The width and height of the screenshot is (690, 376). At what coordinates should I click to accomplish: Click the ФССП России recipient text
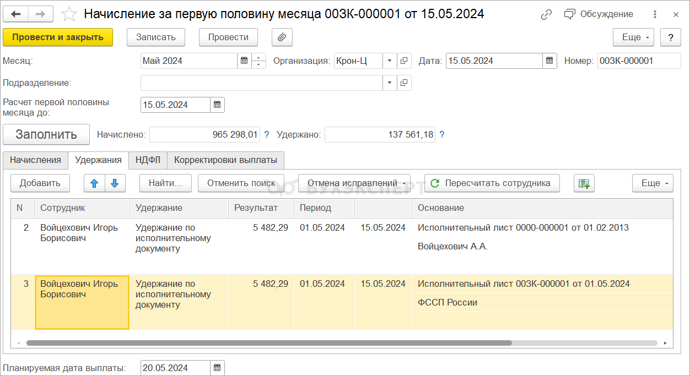coord(448,302)
